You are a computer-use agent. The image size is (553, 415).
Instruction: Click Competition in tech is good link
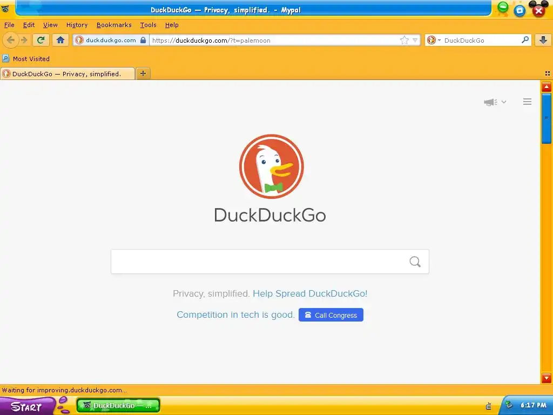coord(235,315)
